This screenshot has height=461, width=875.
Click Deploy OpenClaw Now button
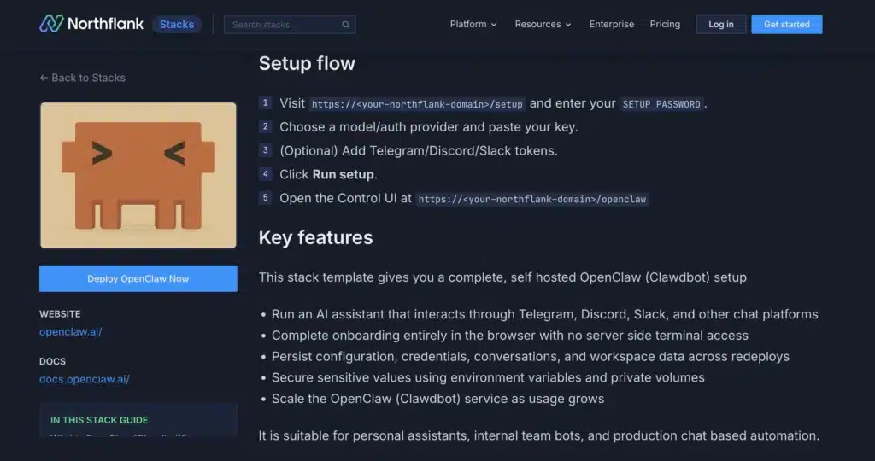[x=138, y=278]
